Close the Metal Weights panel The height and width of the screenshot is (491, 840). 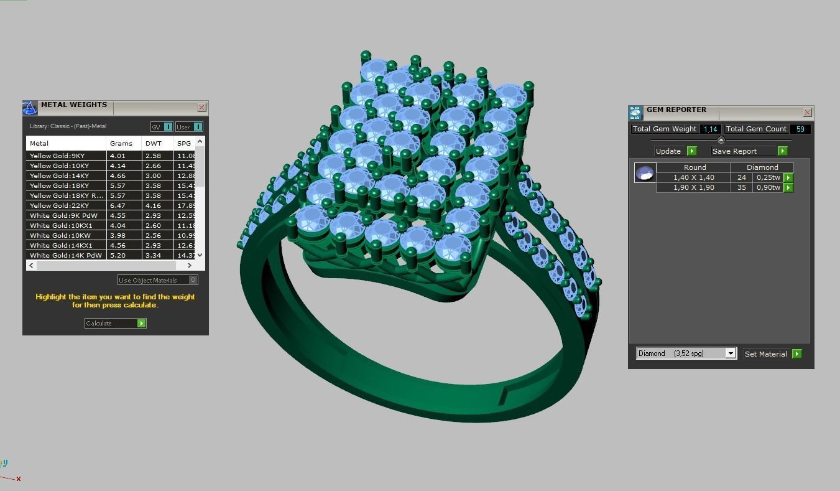(202, 108)
